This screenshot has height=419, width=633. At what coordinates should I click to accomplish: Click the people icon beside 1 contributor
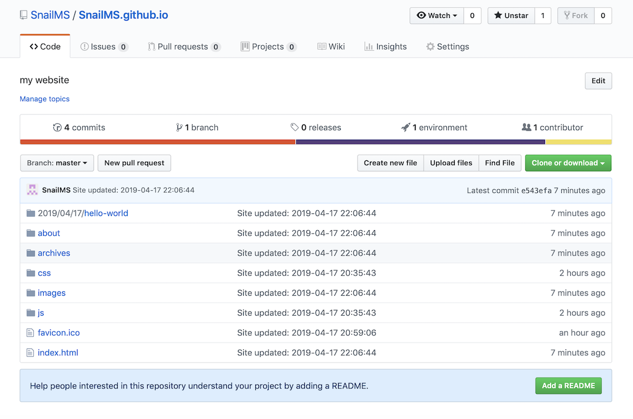(x=526, y=128)
